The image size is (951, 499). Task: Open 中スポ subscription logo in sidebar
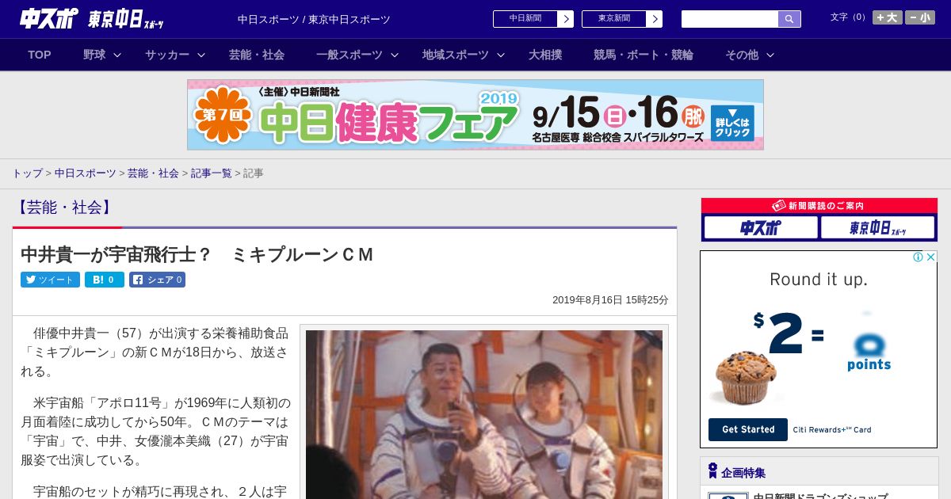tap(761, 228)
